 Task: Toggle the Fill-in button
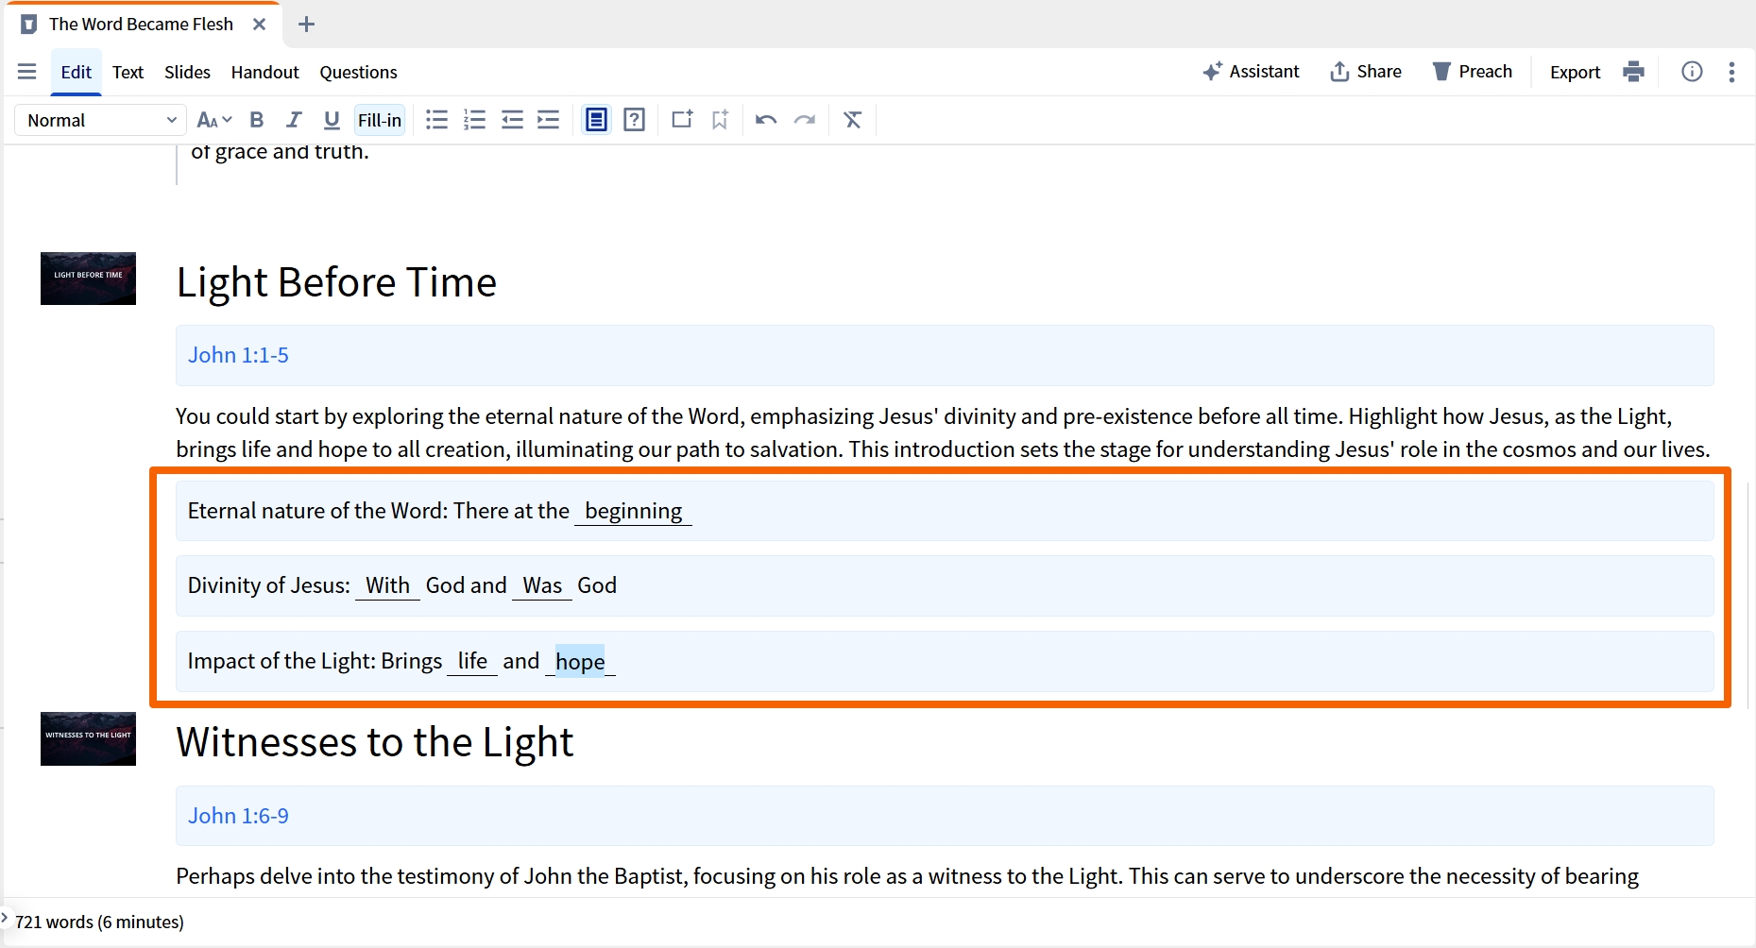coord(380,120)
